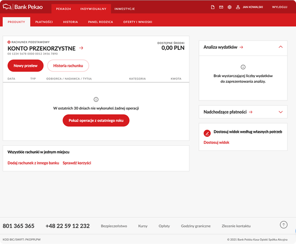Switch to the Płatności tab
Screen dimensions: 296x244
click(44, 22)
